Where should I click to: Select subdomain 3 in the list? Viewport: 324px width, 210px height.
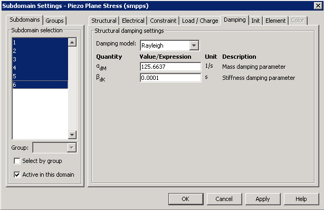tap(40, 59)
